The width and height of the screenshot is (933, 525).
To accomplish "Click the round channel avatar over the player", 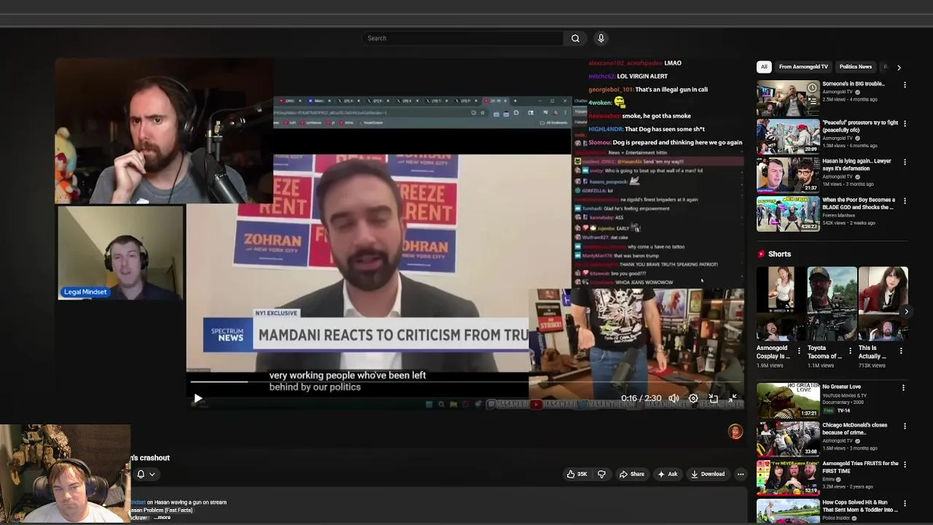I will 735,432.
